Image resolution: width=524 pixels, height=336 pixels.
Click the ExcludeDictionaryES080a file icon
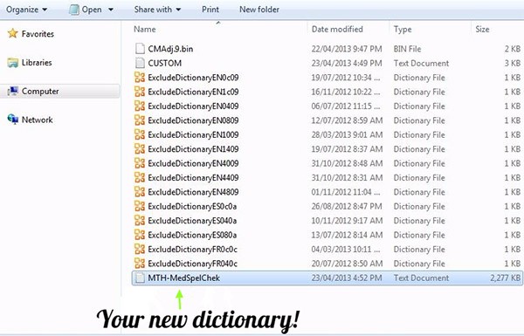[x=140, y=235]
